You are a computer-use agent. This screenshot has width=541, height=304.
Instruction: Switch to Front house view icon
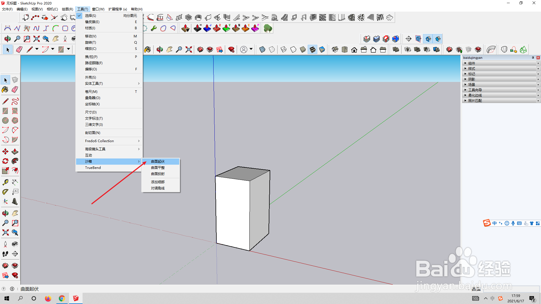(x=354, y=50)
